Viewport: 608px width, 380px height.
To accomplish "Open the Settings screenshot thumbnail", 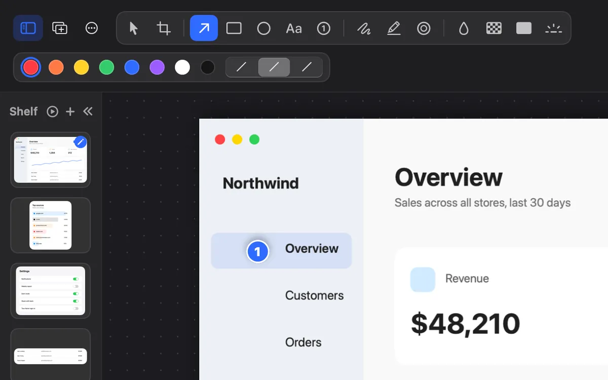I will pos(51,291).
